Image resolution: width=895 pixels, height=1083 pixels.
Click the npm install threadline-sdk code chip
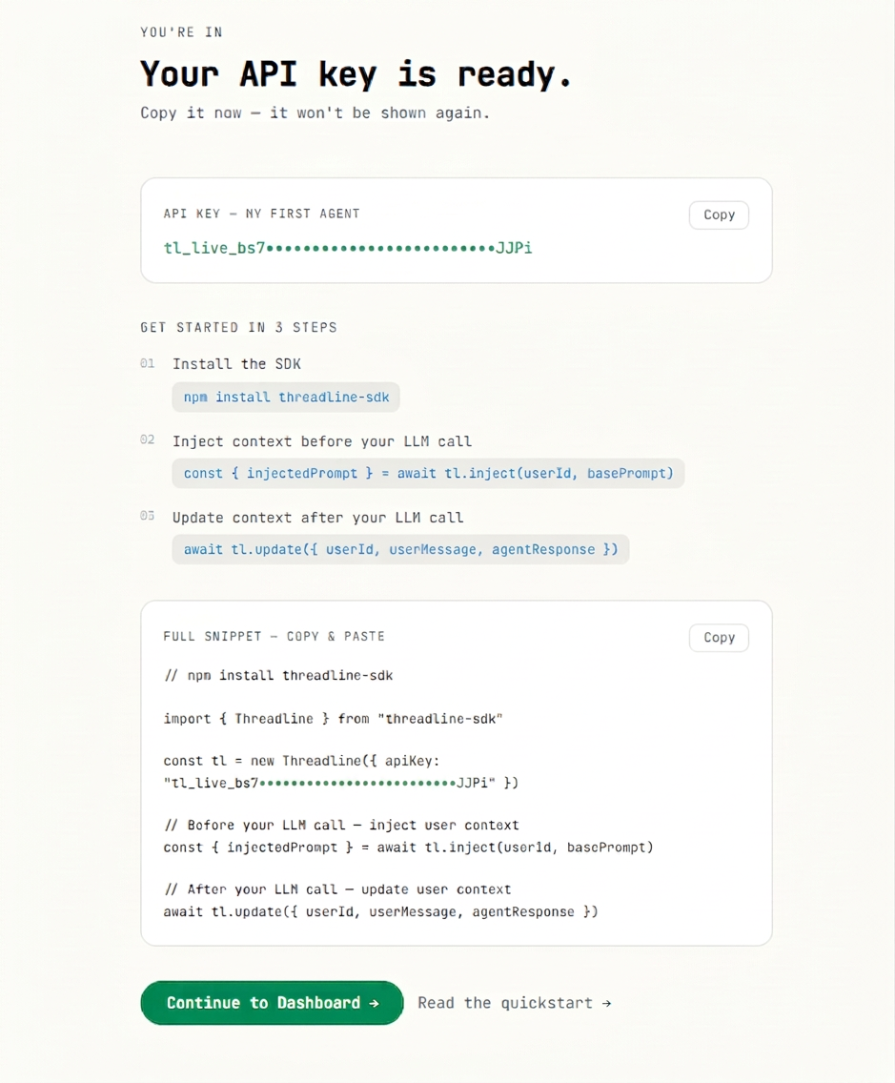click(285, 397)
